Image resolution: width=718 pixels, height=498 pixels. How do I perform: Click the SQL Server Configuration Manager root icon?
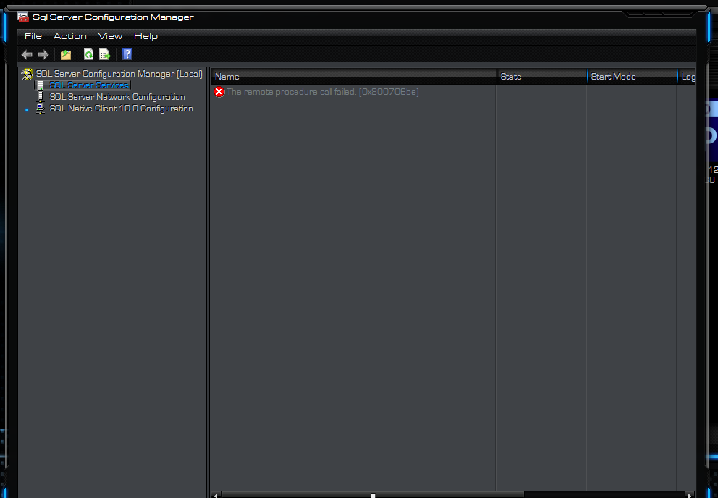pyautogui.click(x=28, y=74)
